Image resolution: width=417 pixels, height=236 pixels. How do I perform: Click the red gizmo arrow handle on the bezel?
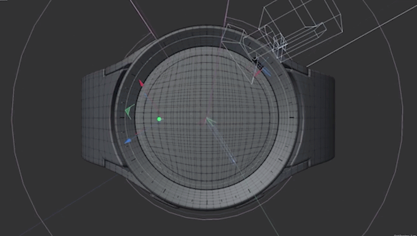(x=141, y=84)
